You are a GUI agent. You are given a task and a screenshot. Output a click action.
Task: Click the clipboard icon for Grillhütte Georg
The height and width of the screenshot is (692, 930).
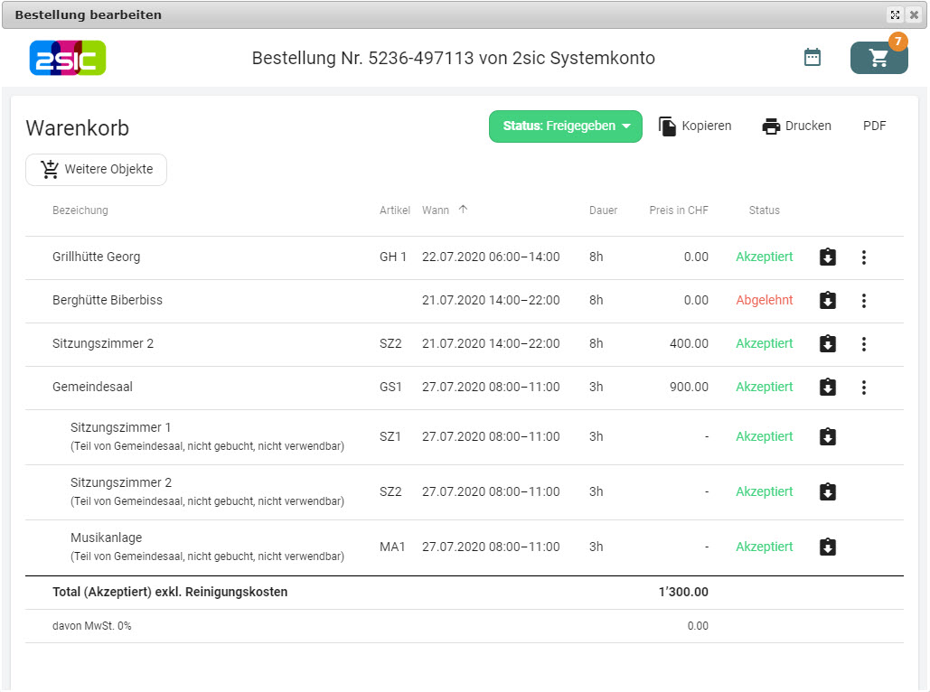click(x=827, y=257)
